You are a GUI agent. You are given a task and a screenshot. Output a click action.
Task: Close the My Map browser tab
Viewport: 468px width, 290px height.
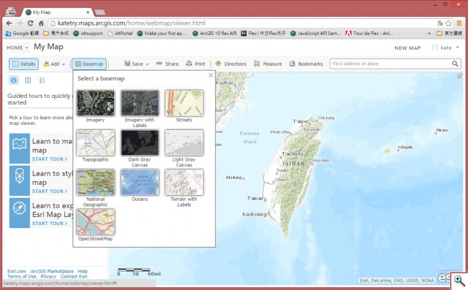point(88,12)
